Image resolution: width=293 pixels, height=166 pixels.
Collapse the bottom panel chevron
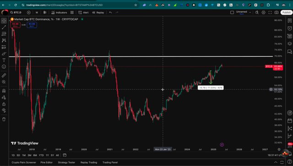[x=276, y=162]
